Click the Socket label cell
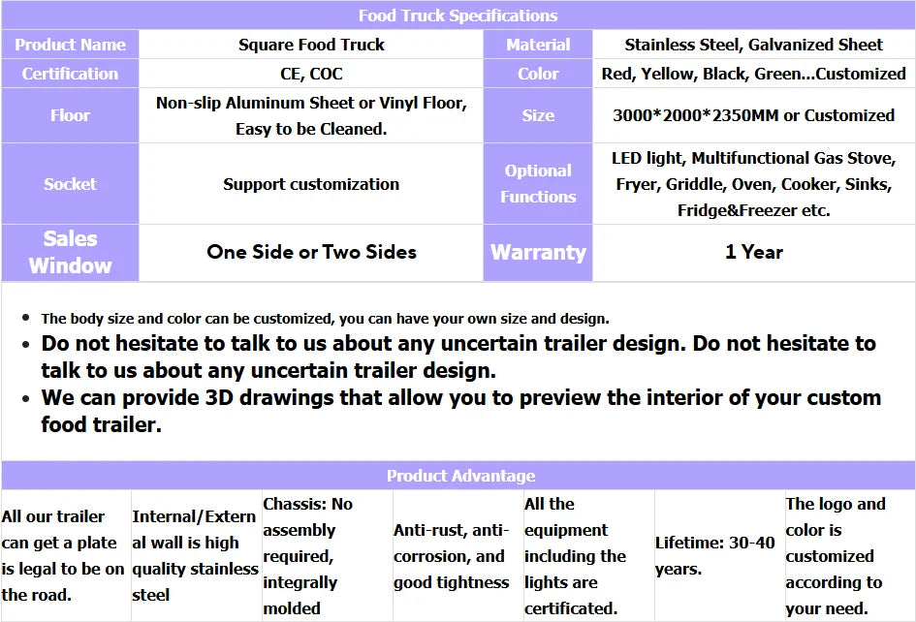This screenshot has height=622, width=916. (x=69, y=183)
